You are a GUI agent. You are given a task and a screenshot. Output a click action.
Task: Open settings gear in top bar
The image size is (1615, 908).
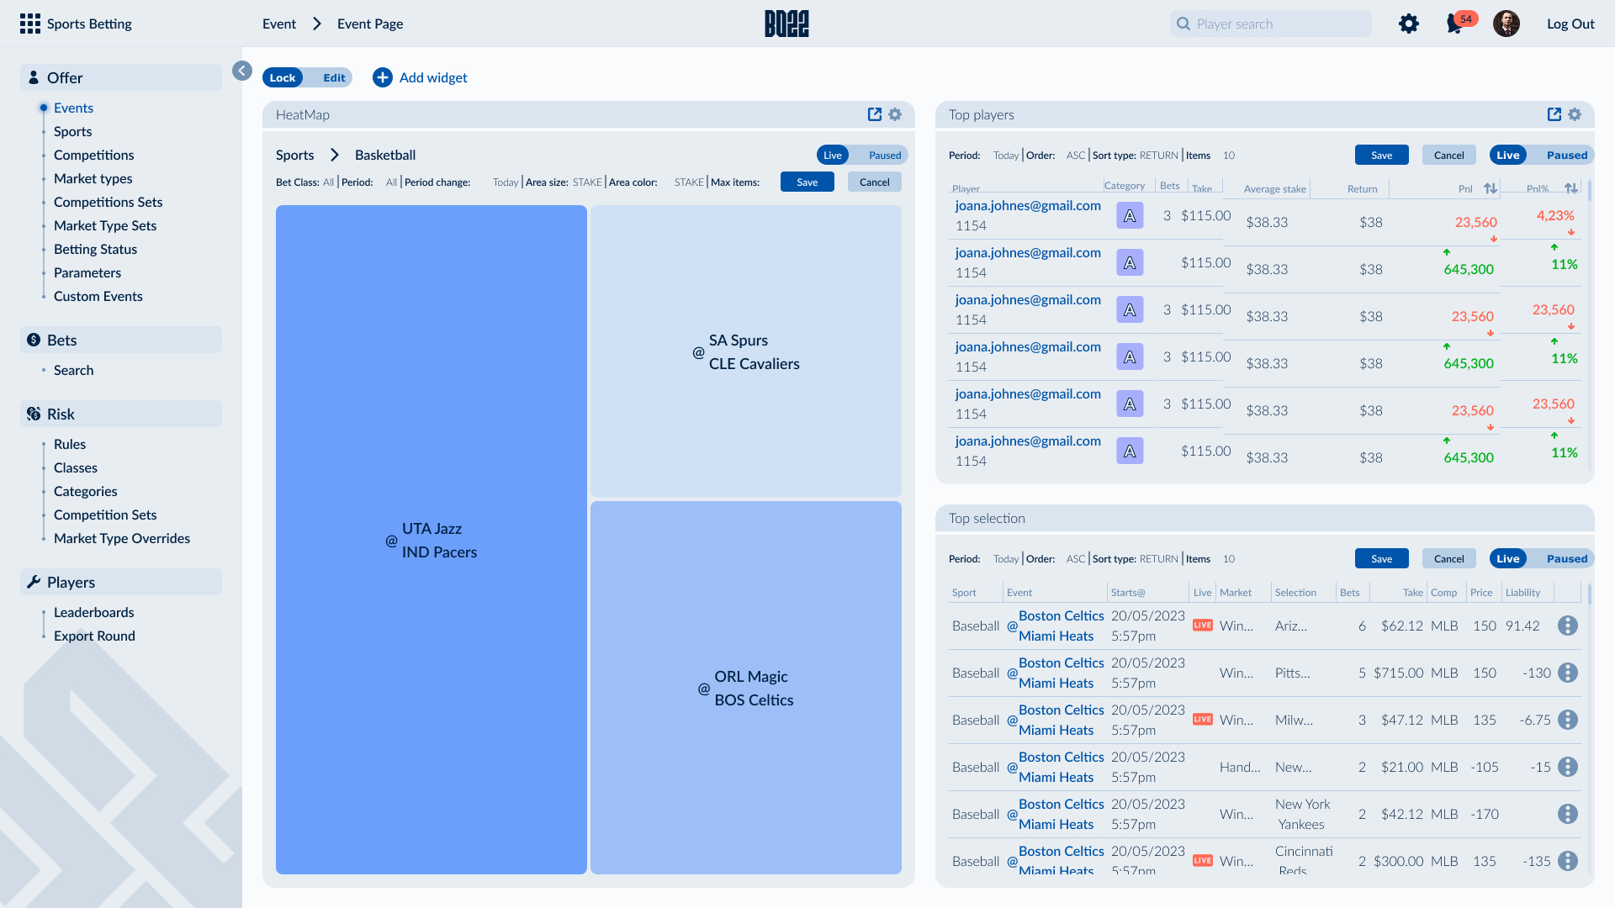click(x=1409, y=24)
